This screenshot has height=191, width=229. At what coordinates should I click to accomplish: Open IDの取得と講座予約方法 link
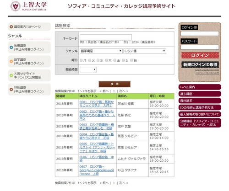click(x=200, y=107)
